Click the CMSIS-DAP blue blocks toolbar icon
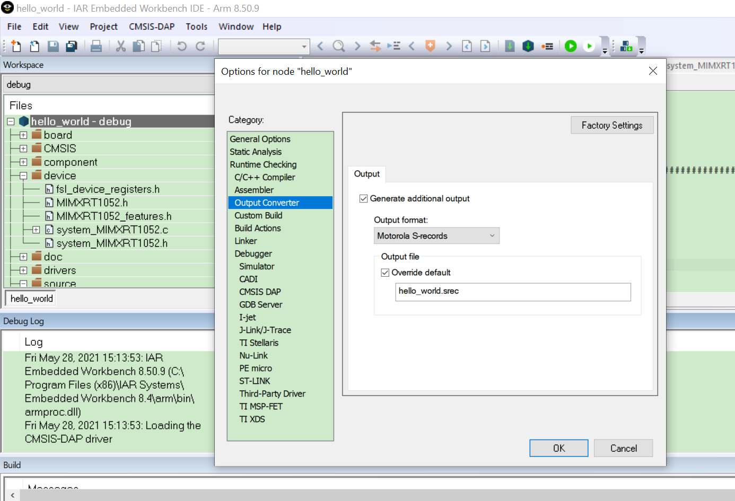Screen dimensions: 735x501 click(x=626, y=46)
